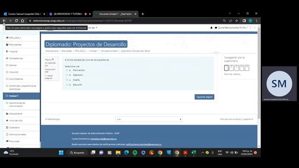The height and width of the screenshot is (168, 299).
Task: Go forward in the browser toolbar
Action: pyautogui.click(x=10, y=21)
